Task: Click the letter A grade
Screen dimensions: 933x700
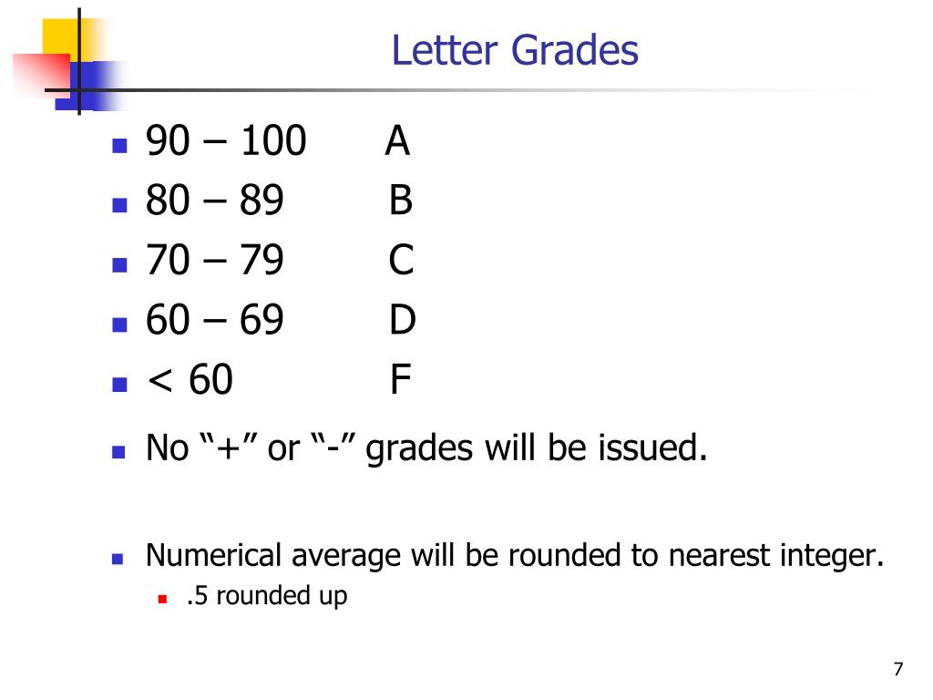Action: [397, 141]
